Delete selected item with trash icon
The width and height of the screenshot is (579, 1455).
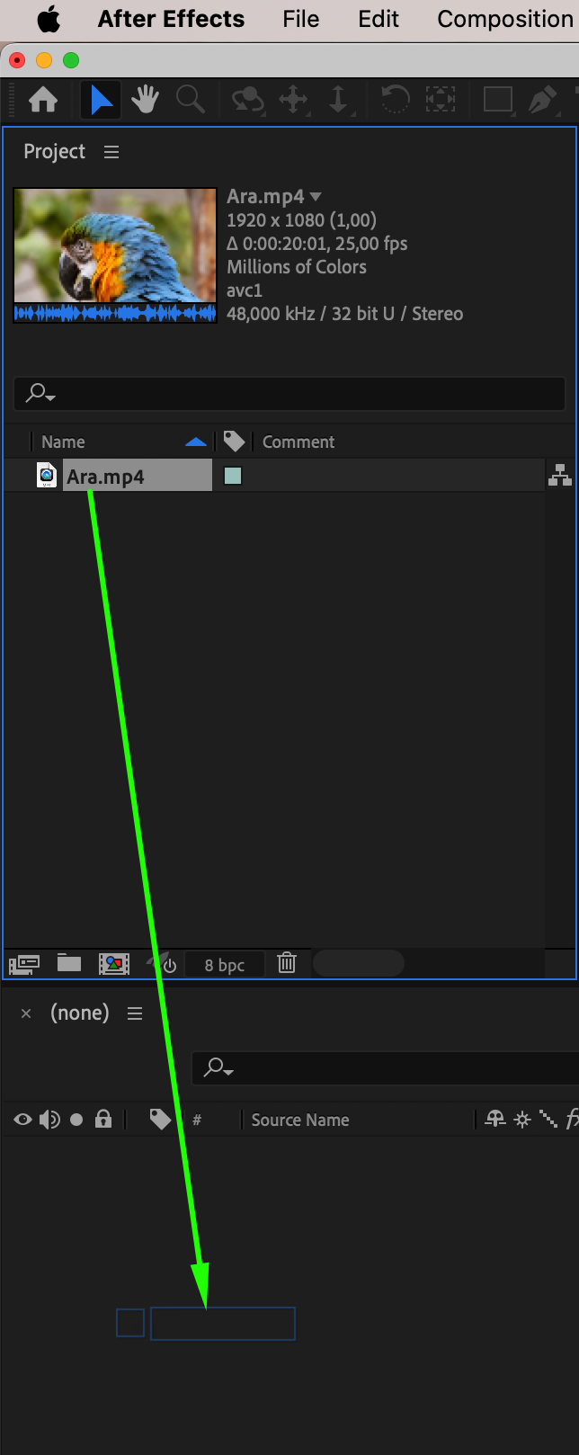tap(287, 963)
